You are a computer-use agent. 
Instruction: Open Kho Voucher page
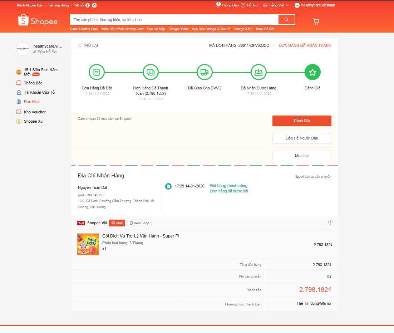click(35, 112)
